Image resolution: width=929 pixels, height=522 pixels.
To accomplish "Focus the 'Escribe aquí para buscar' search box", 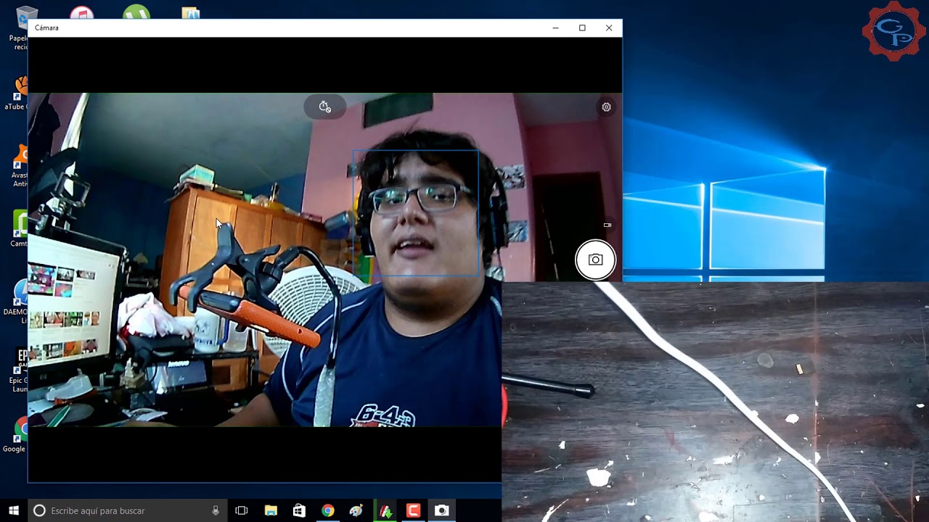I will 127,510.
